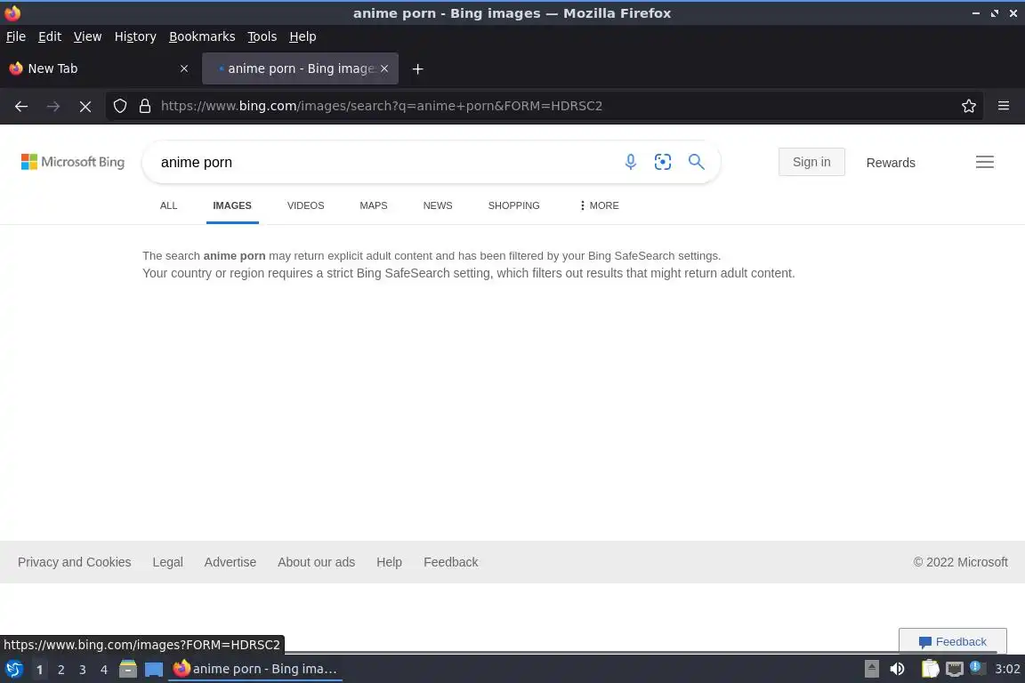Select the MAPS search tab
Image resolution: width=1025 pixels, height=683 pixels.
coord(374,205)
